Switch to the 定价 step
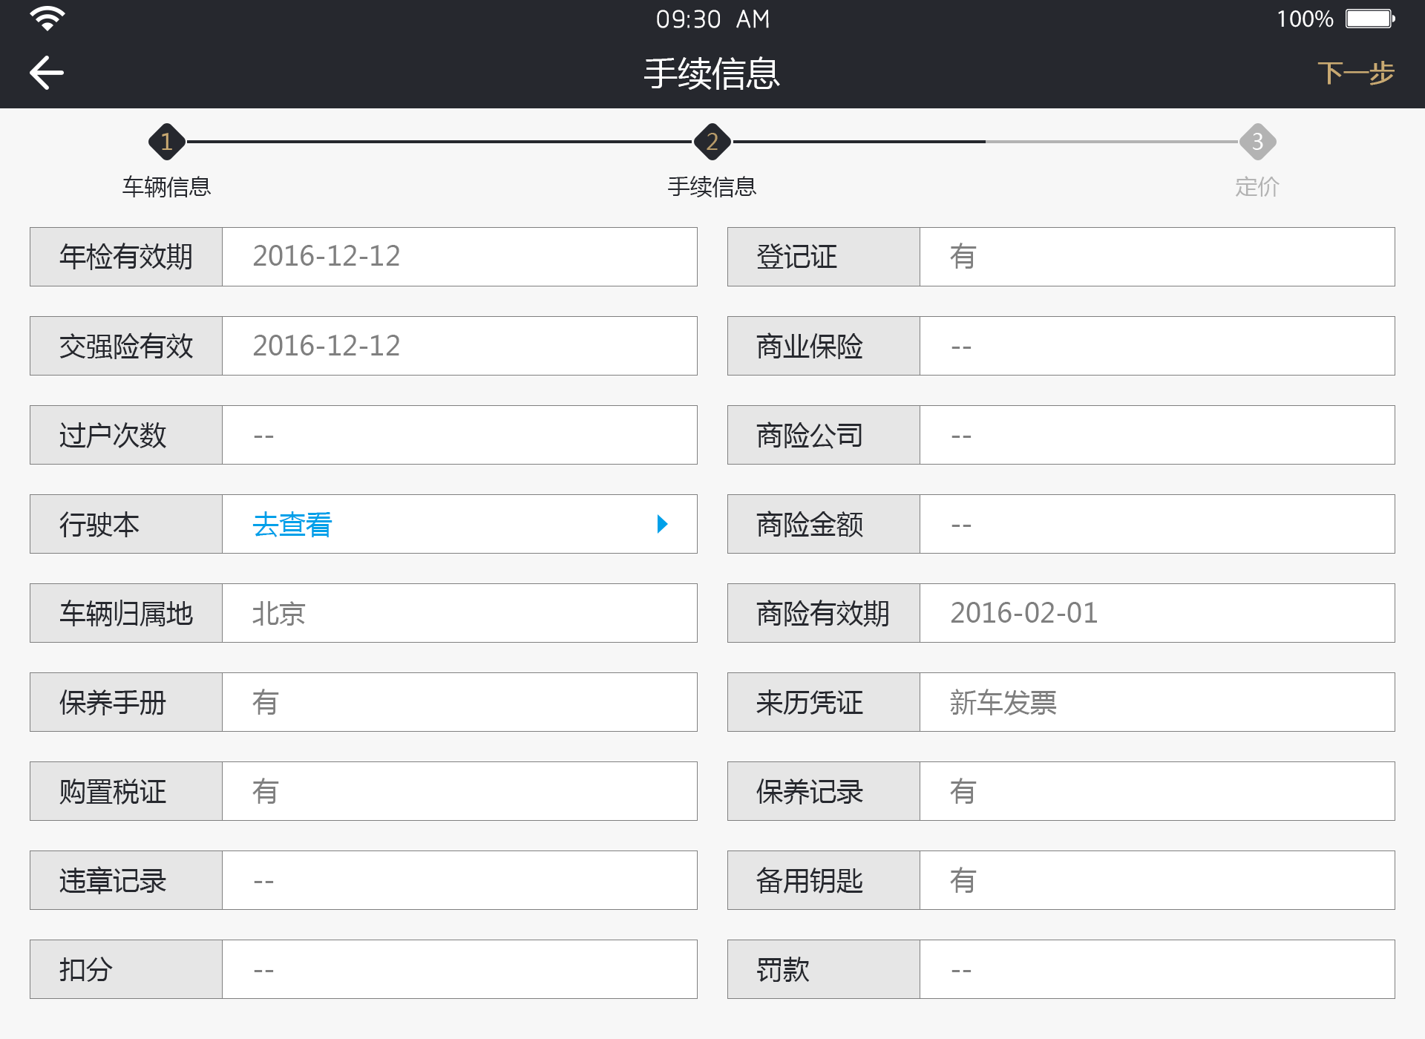 (1257, 186)
